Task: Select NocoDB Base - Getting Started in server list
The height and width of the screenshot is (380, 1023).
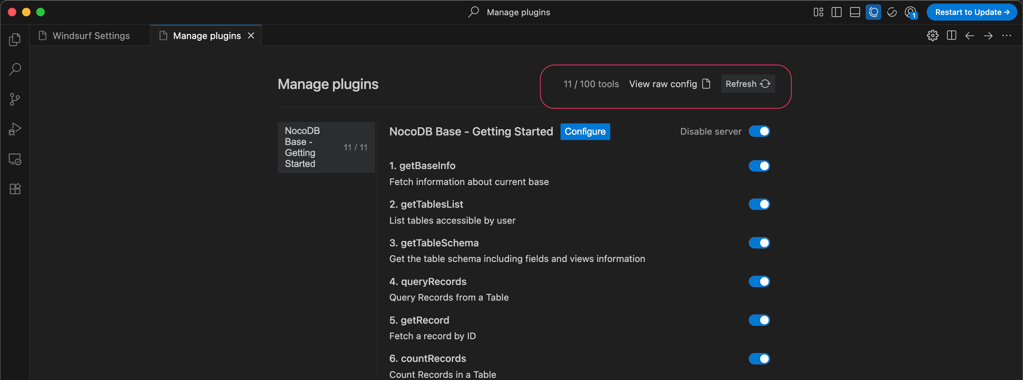Action: point(326,147)
